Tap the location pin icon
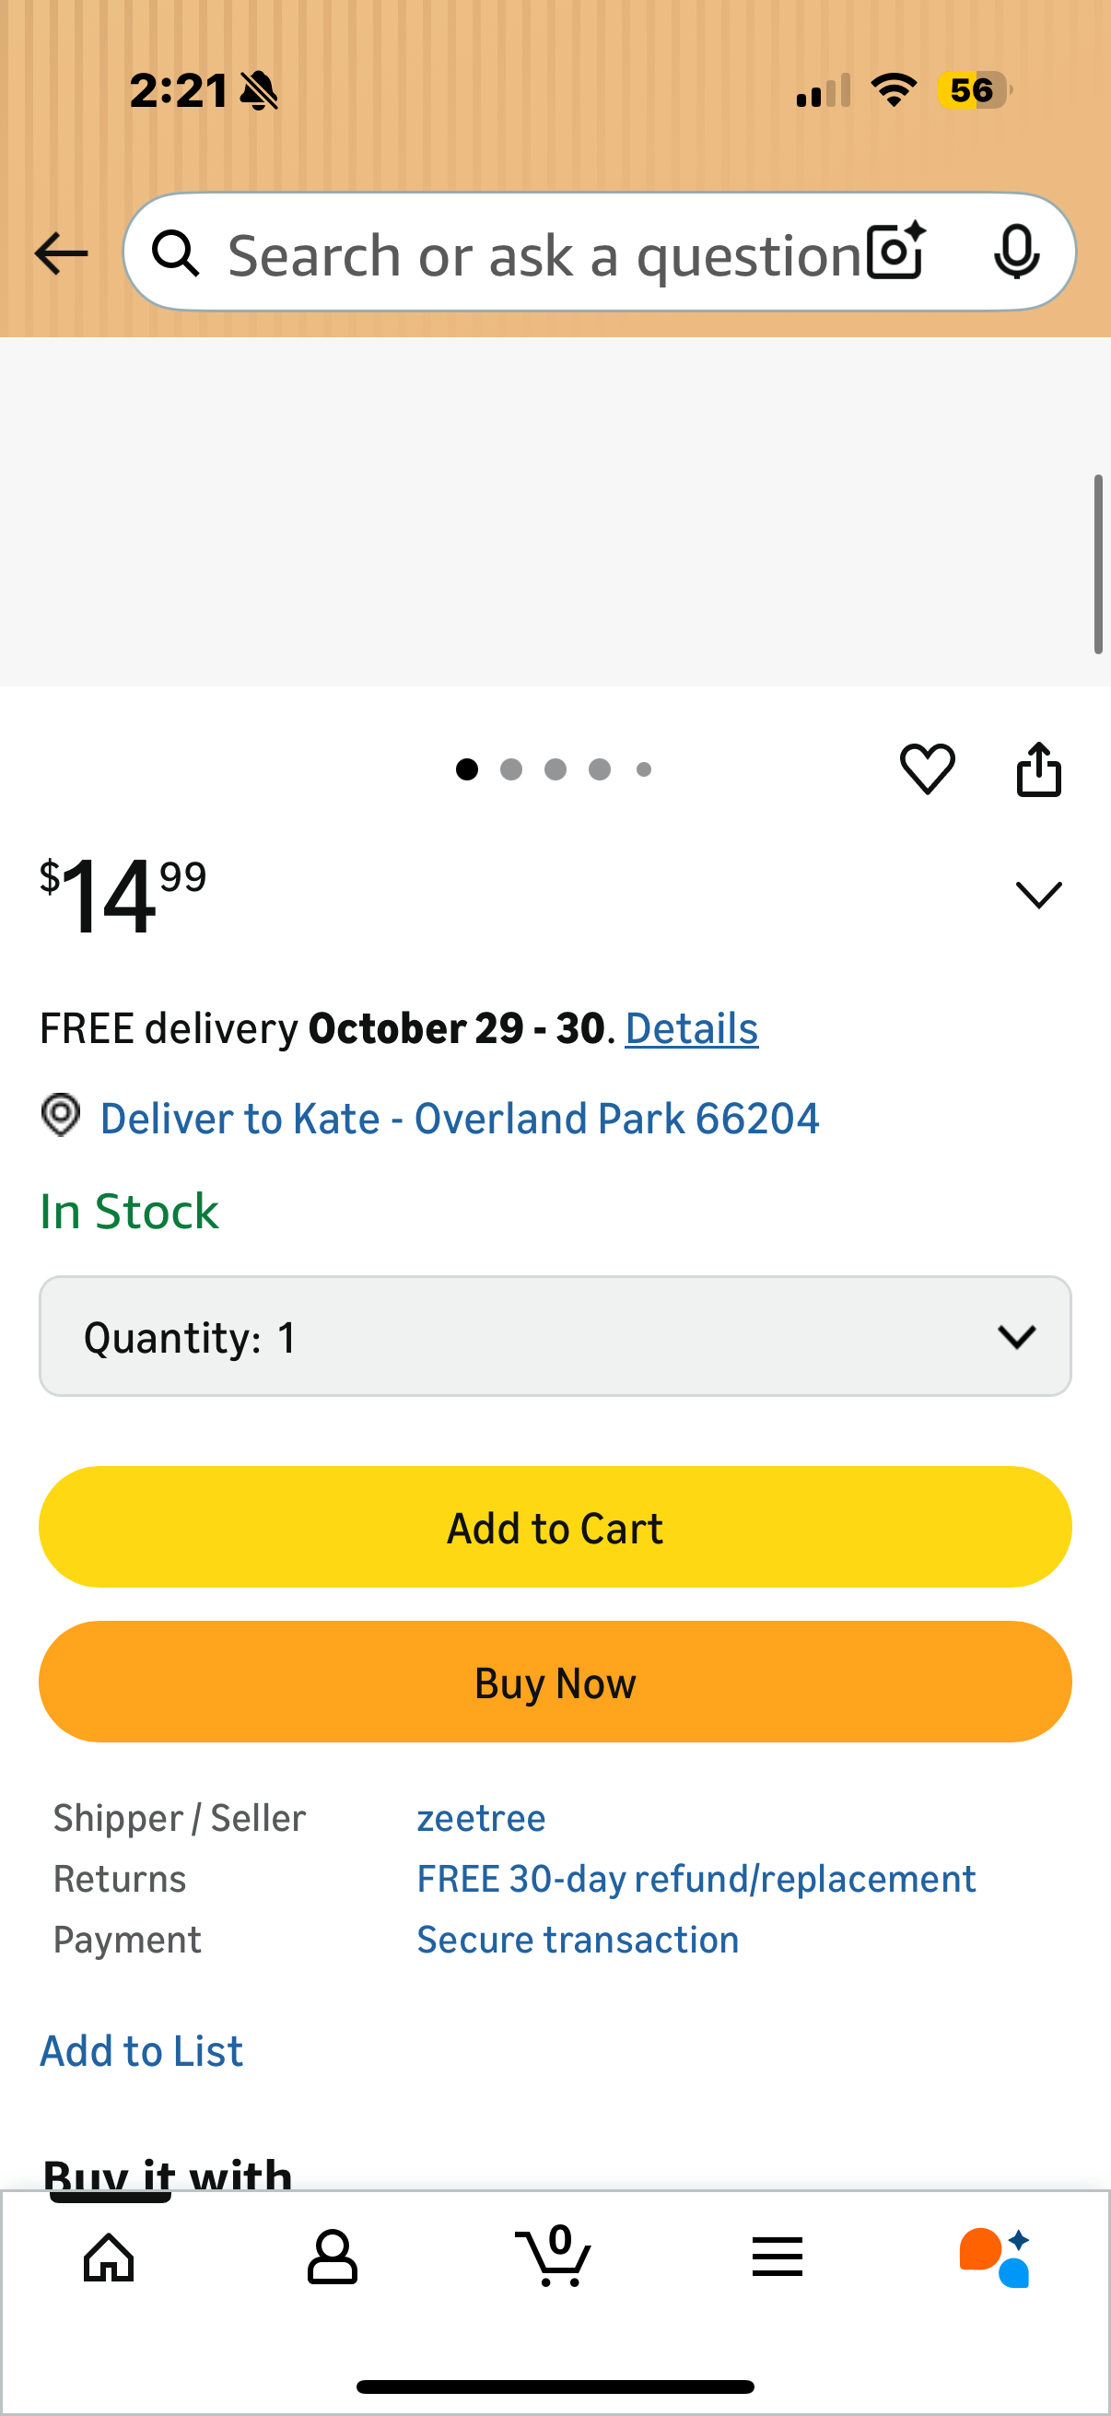 (x=61, y=1116)
